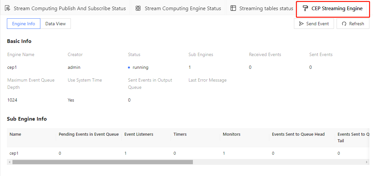The image size is (373, 176).
Task: Open the Streaming tables status tab
Action: point(266,8)
